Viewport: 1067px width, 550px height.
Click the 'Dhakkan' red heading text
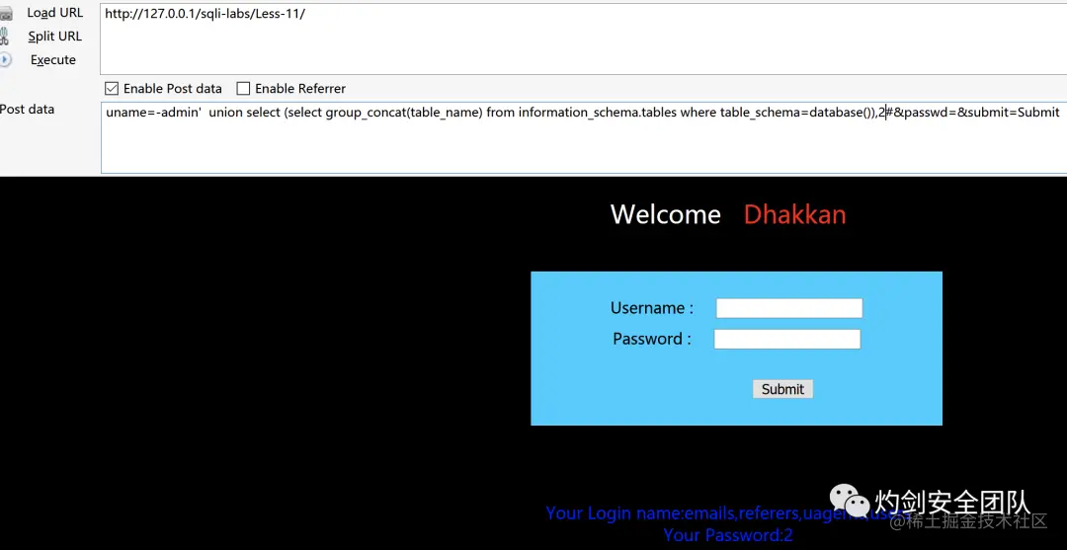point(794,215)
